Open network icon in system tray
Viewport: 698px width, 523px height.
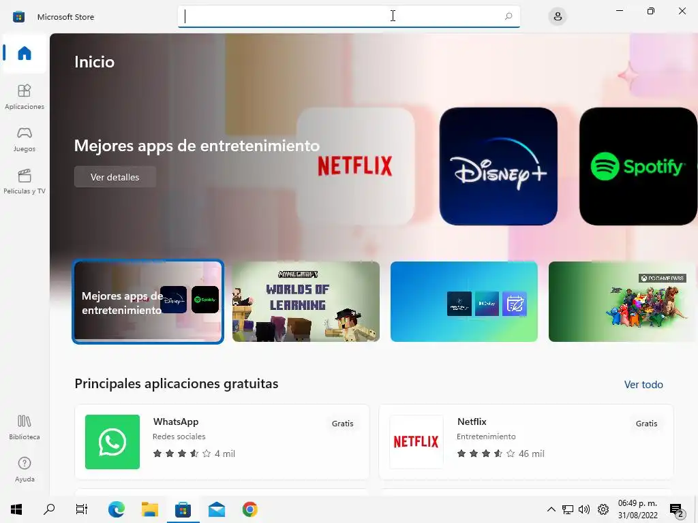[568, 509]
